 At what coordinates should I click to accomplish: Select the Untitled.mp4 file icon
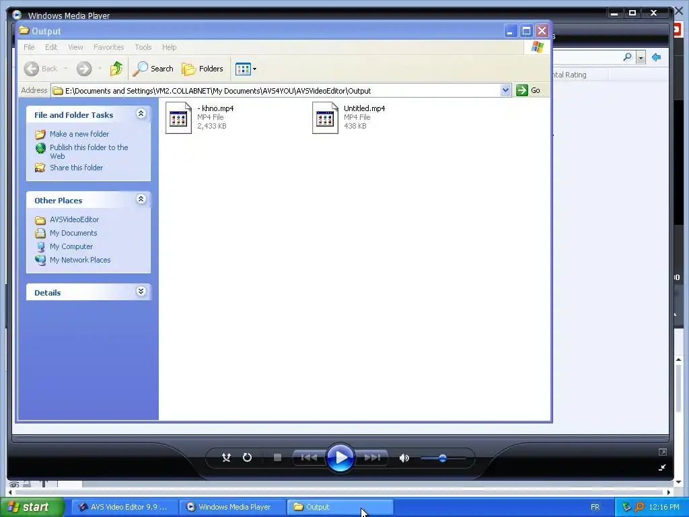pyautogui.click(x=325, y=118)
